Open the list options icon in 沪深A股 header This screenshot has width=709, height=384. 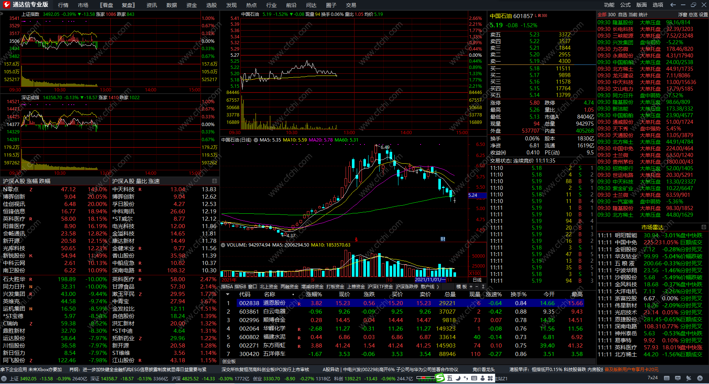click(x=215, y=181)
